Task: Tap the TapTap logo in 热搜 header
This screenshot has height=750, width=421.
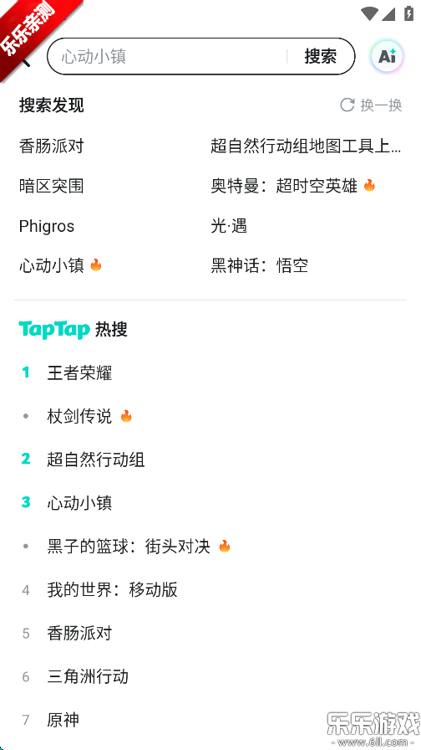Action: pos(54,330)
